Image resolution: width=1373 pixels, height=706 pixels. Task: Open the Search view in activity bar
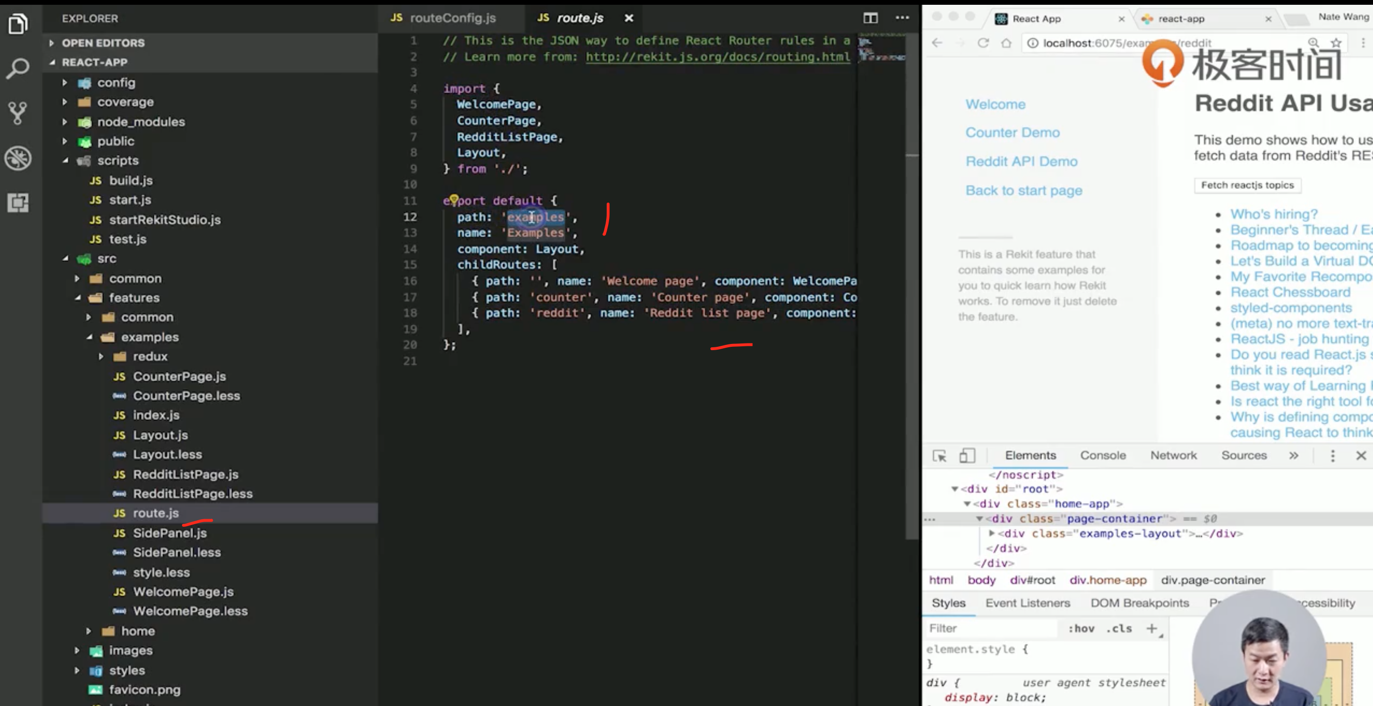click(x=18, y=68)
